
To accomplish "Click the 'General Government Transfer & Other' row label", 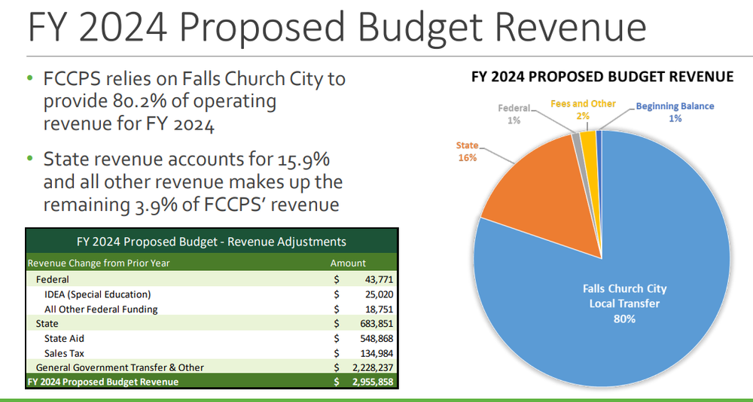I will pos(120,368).
